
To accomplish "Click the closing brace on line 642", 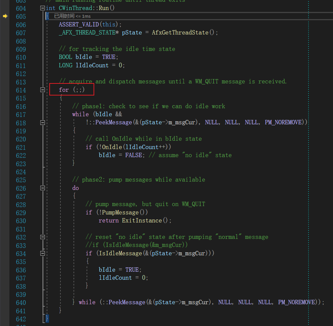I will [x=47, y=318].
